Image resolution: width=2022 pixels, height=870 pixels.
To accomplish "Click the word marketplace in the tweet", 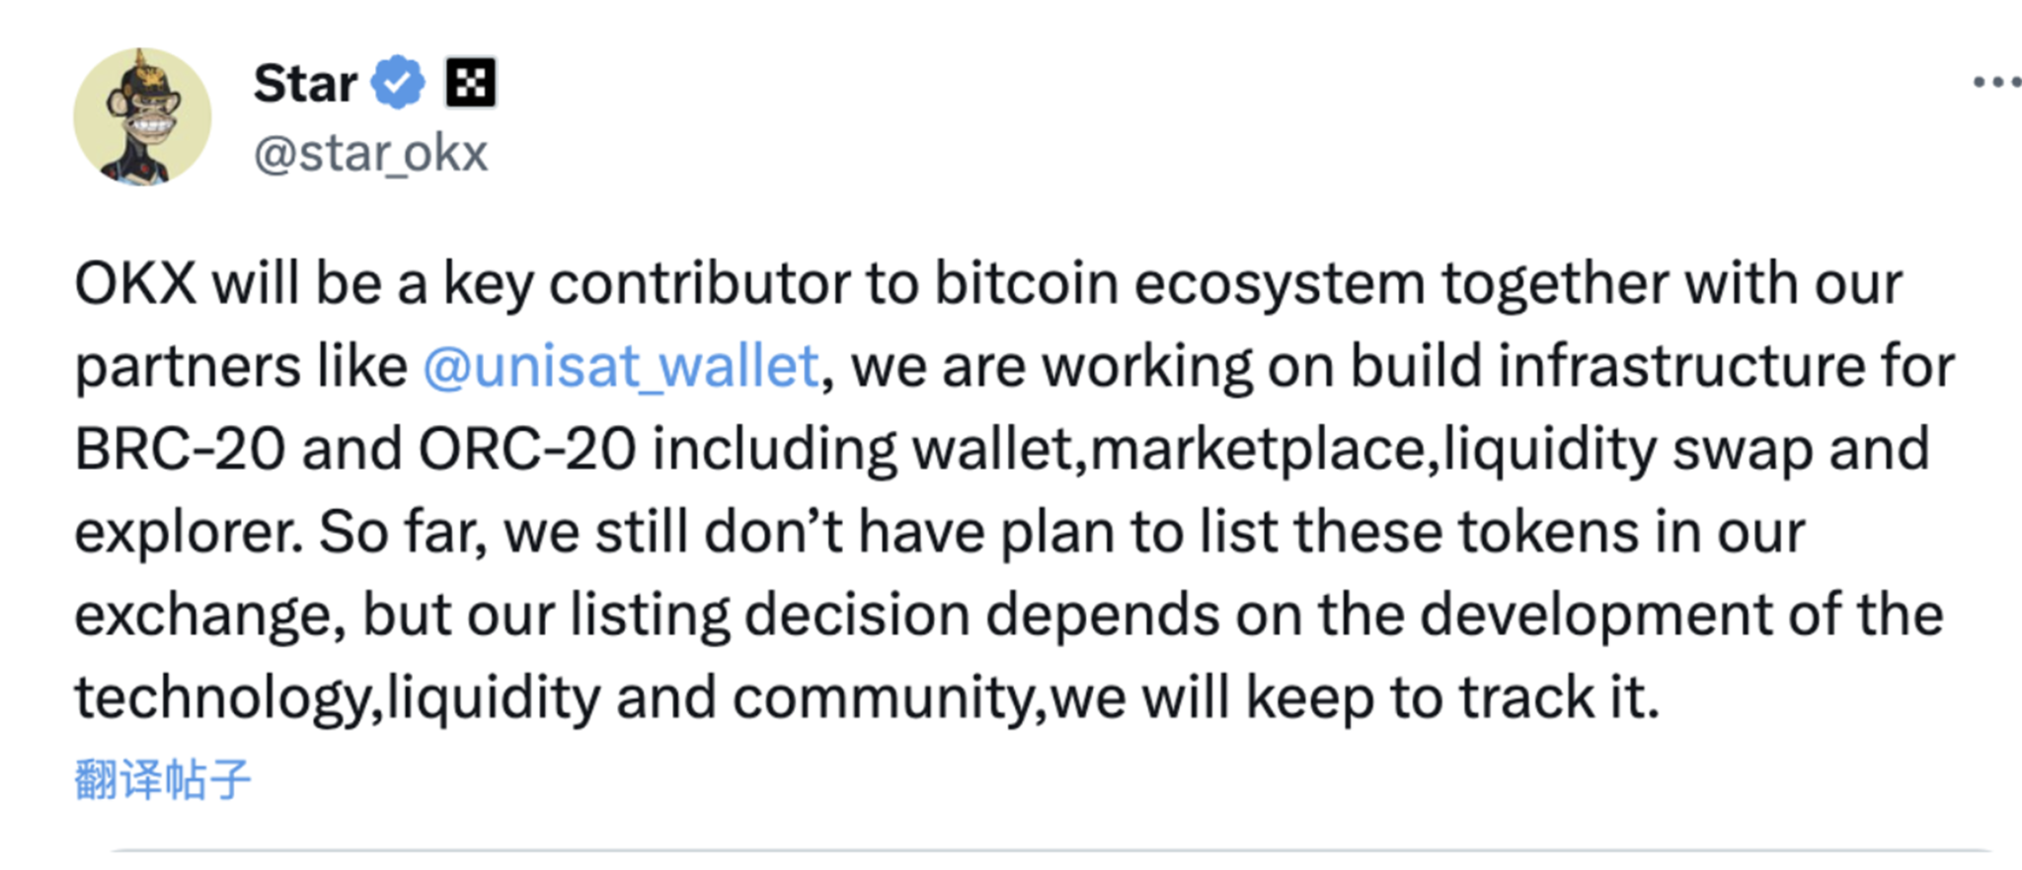I will (1258, 450).
